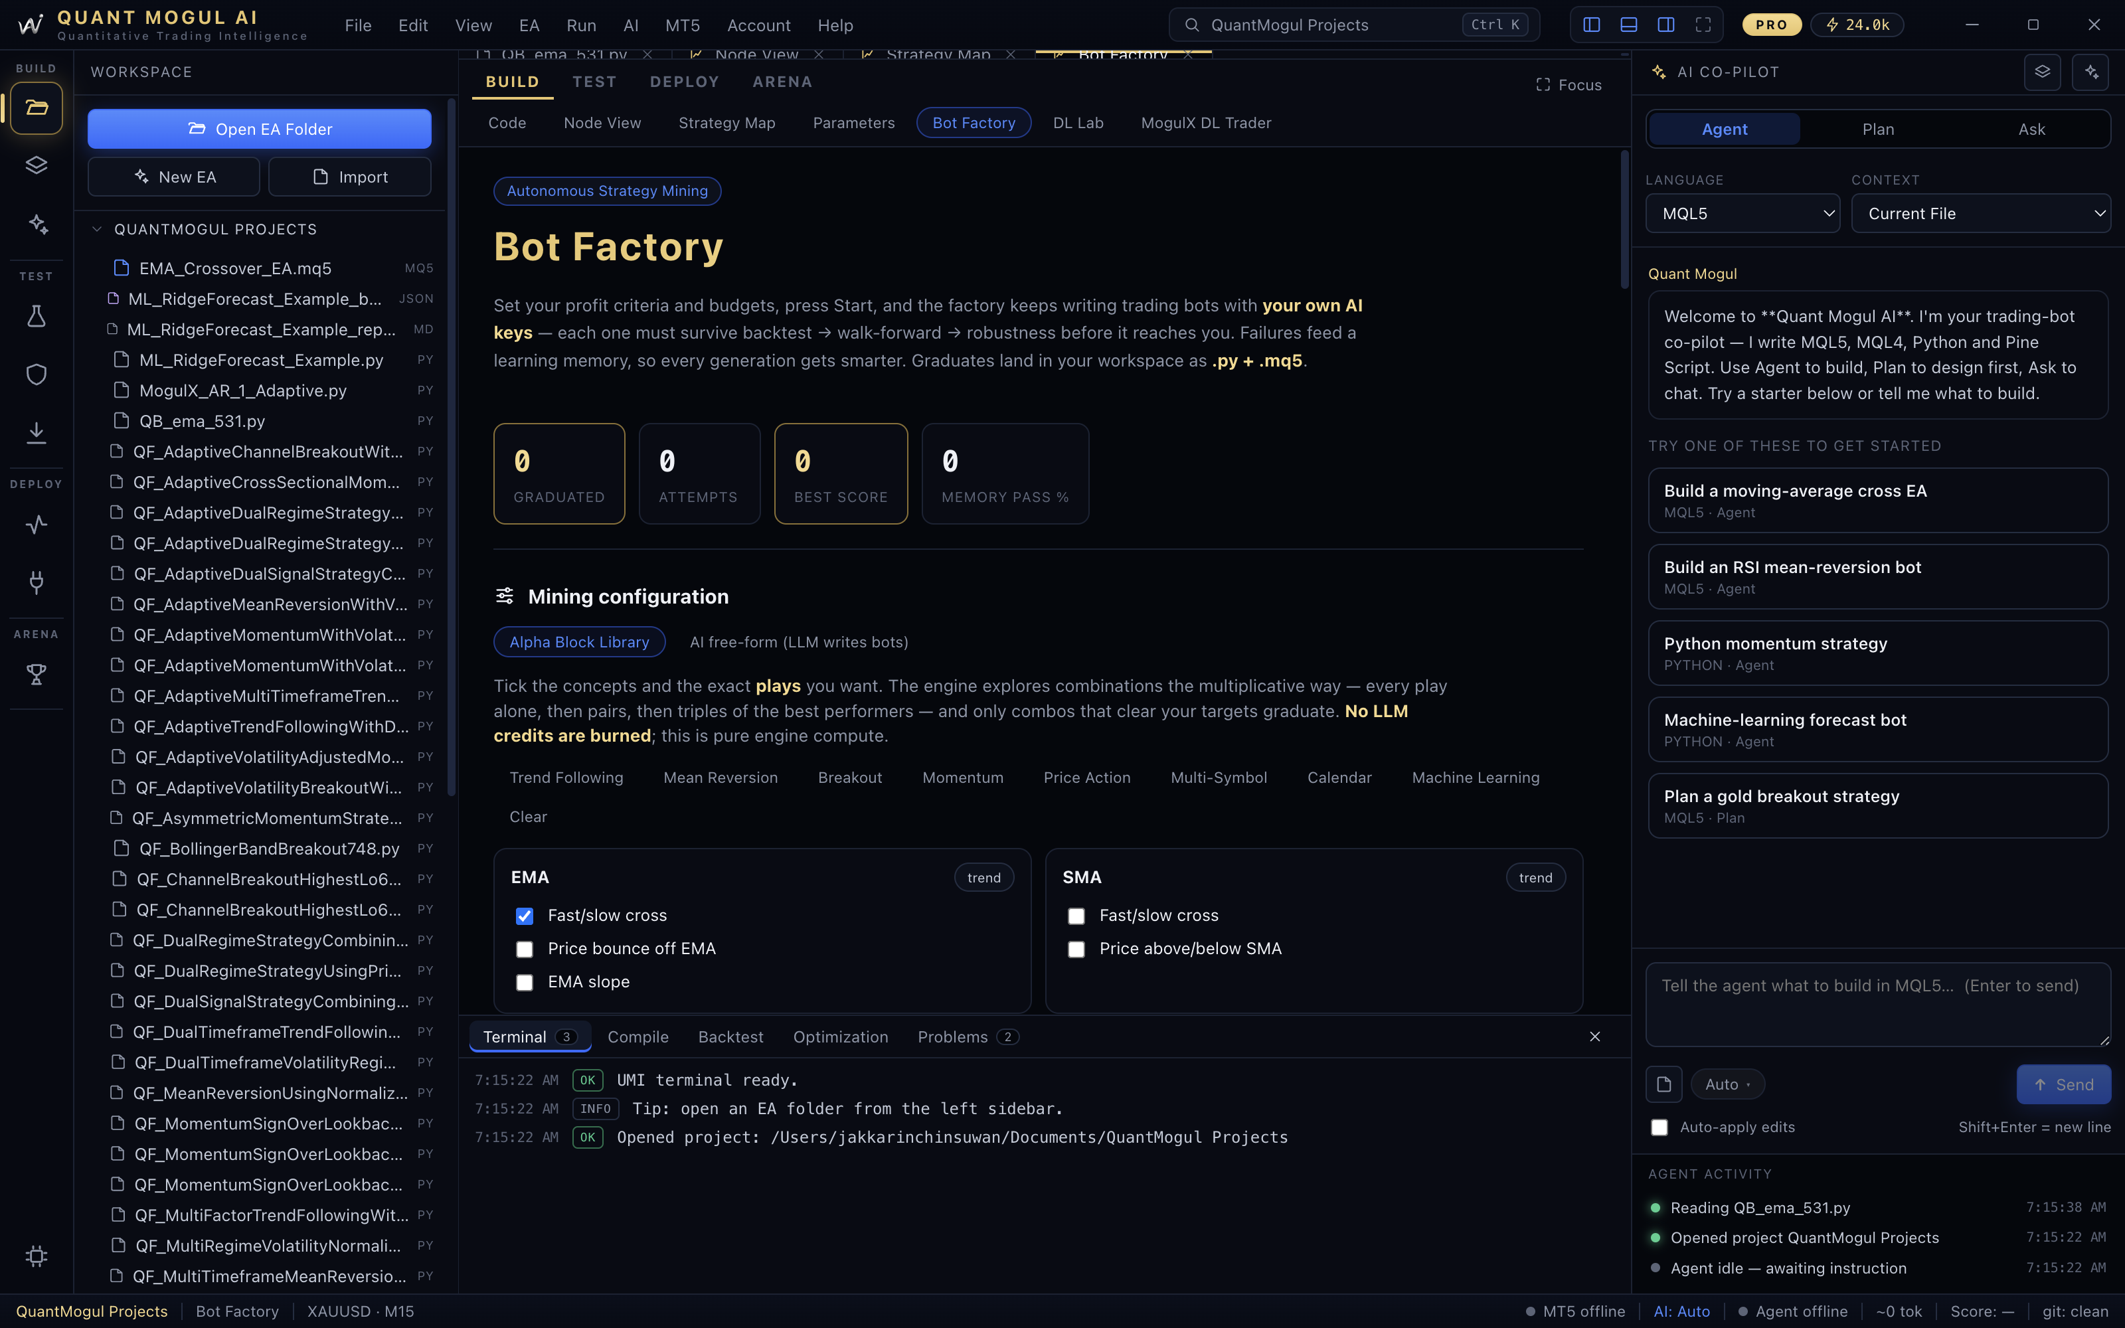Screen dimensions: 2125x1328
Task: Switch to the Backtest panel tab
Action: pyautogui.click(x=730, y=1037)
